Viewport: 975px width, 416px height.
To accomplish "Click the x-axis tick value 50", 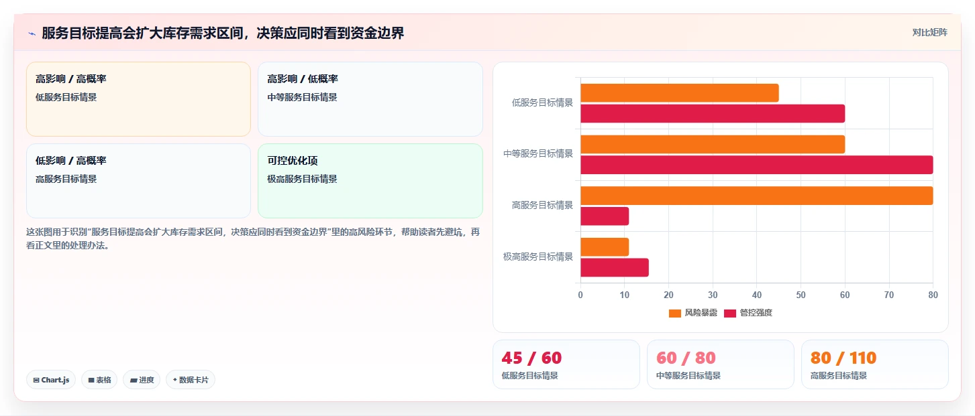I will (801, 295).
